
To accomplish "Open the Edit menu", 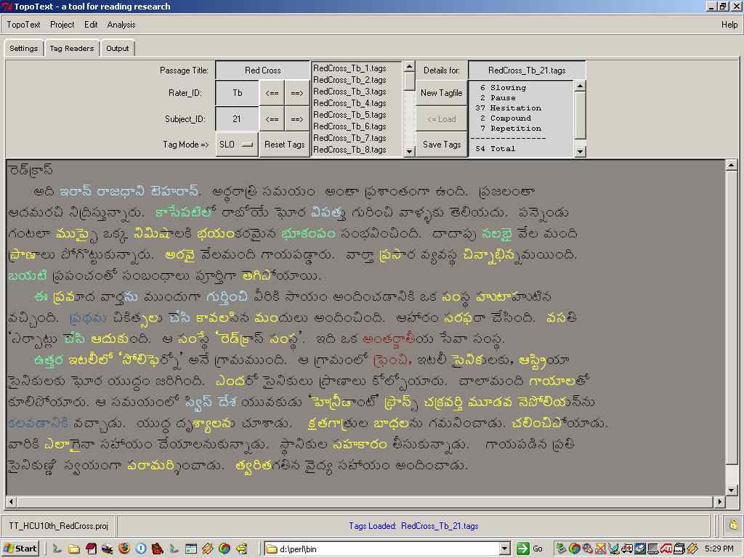I will coord(91,25).
